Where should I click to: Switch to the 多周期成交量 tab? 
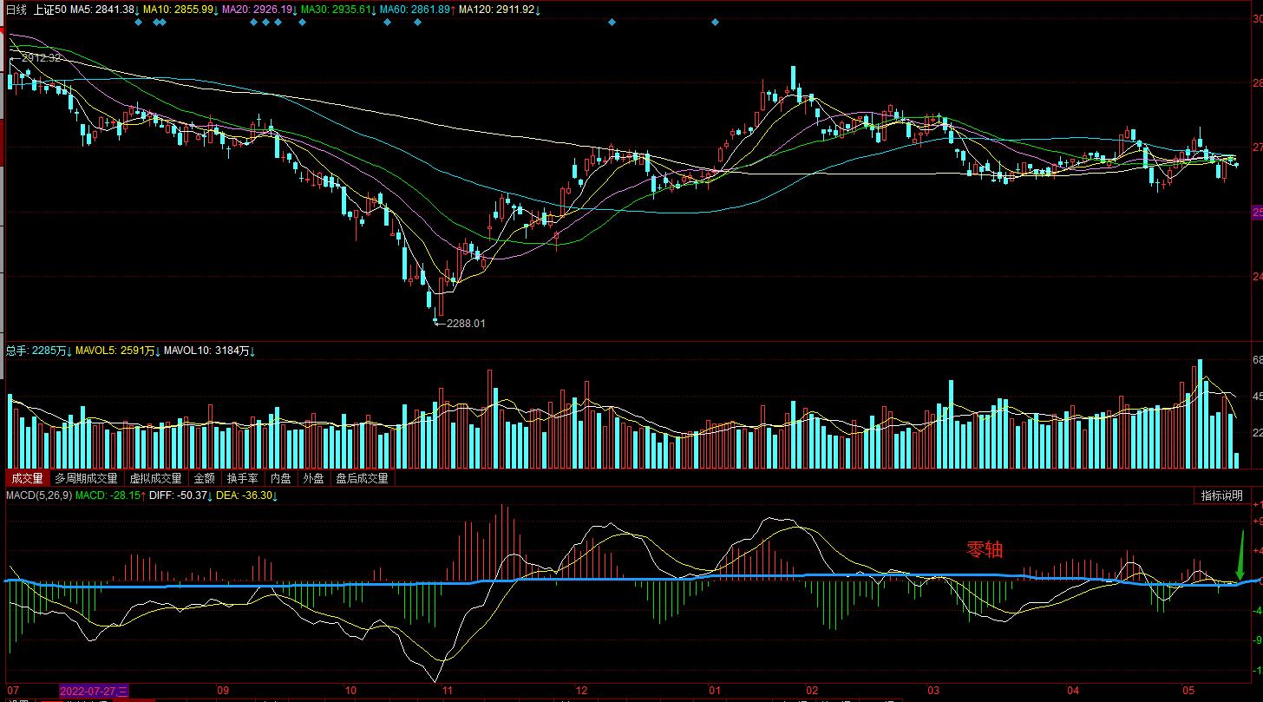pos(86,478)
